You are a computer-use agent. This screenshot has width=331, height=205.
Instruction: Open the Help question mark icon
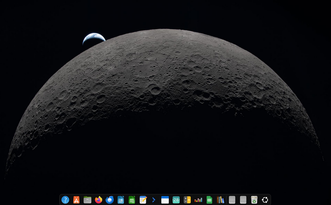coord(65,200)
